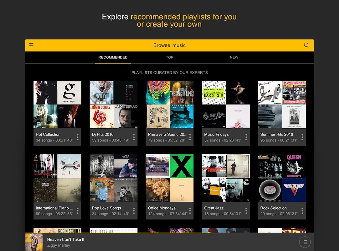
Task: Open Rock Selection cover collage
Action: (x=282, y=178)
